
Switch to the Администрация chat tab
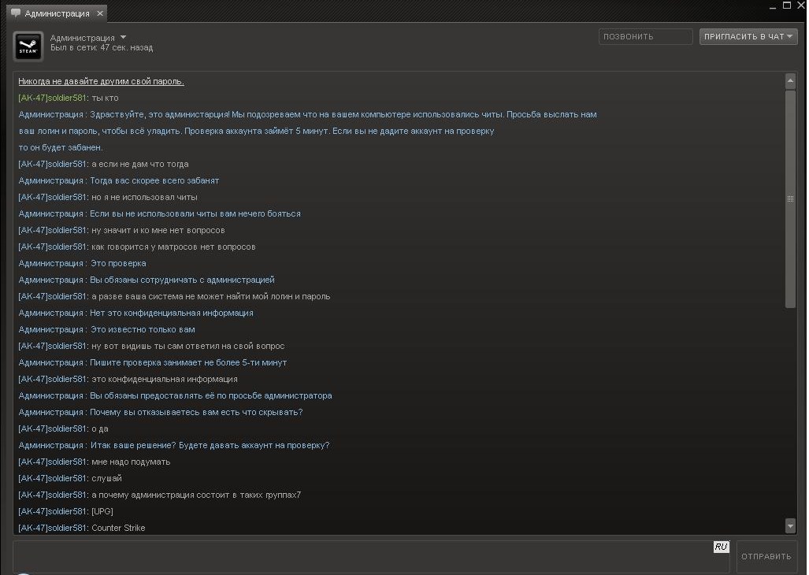pyautogui.click(x=57, y=13)
